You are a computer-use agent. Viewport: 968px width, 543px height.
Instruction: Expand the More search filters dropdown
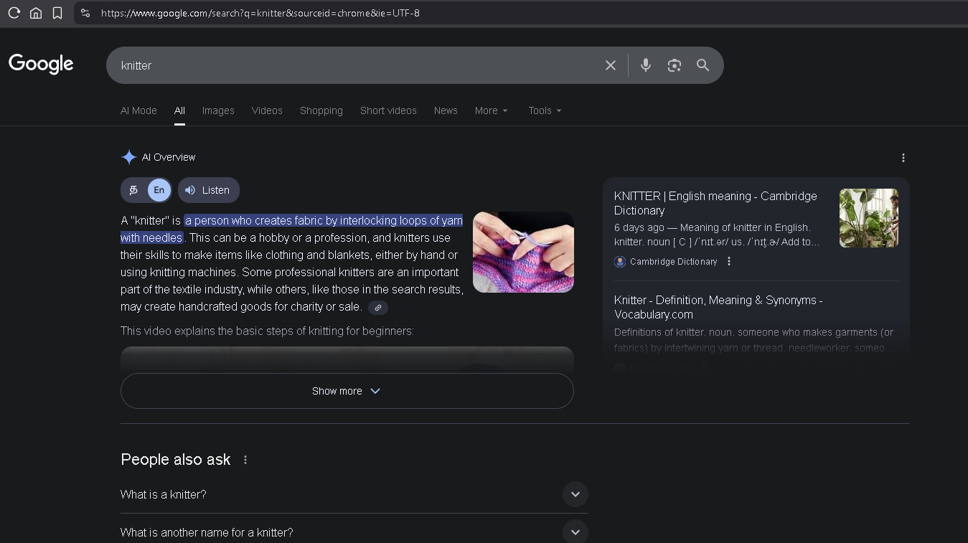[x=491, y=110]
